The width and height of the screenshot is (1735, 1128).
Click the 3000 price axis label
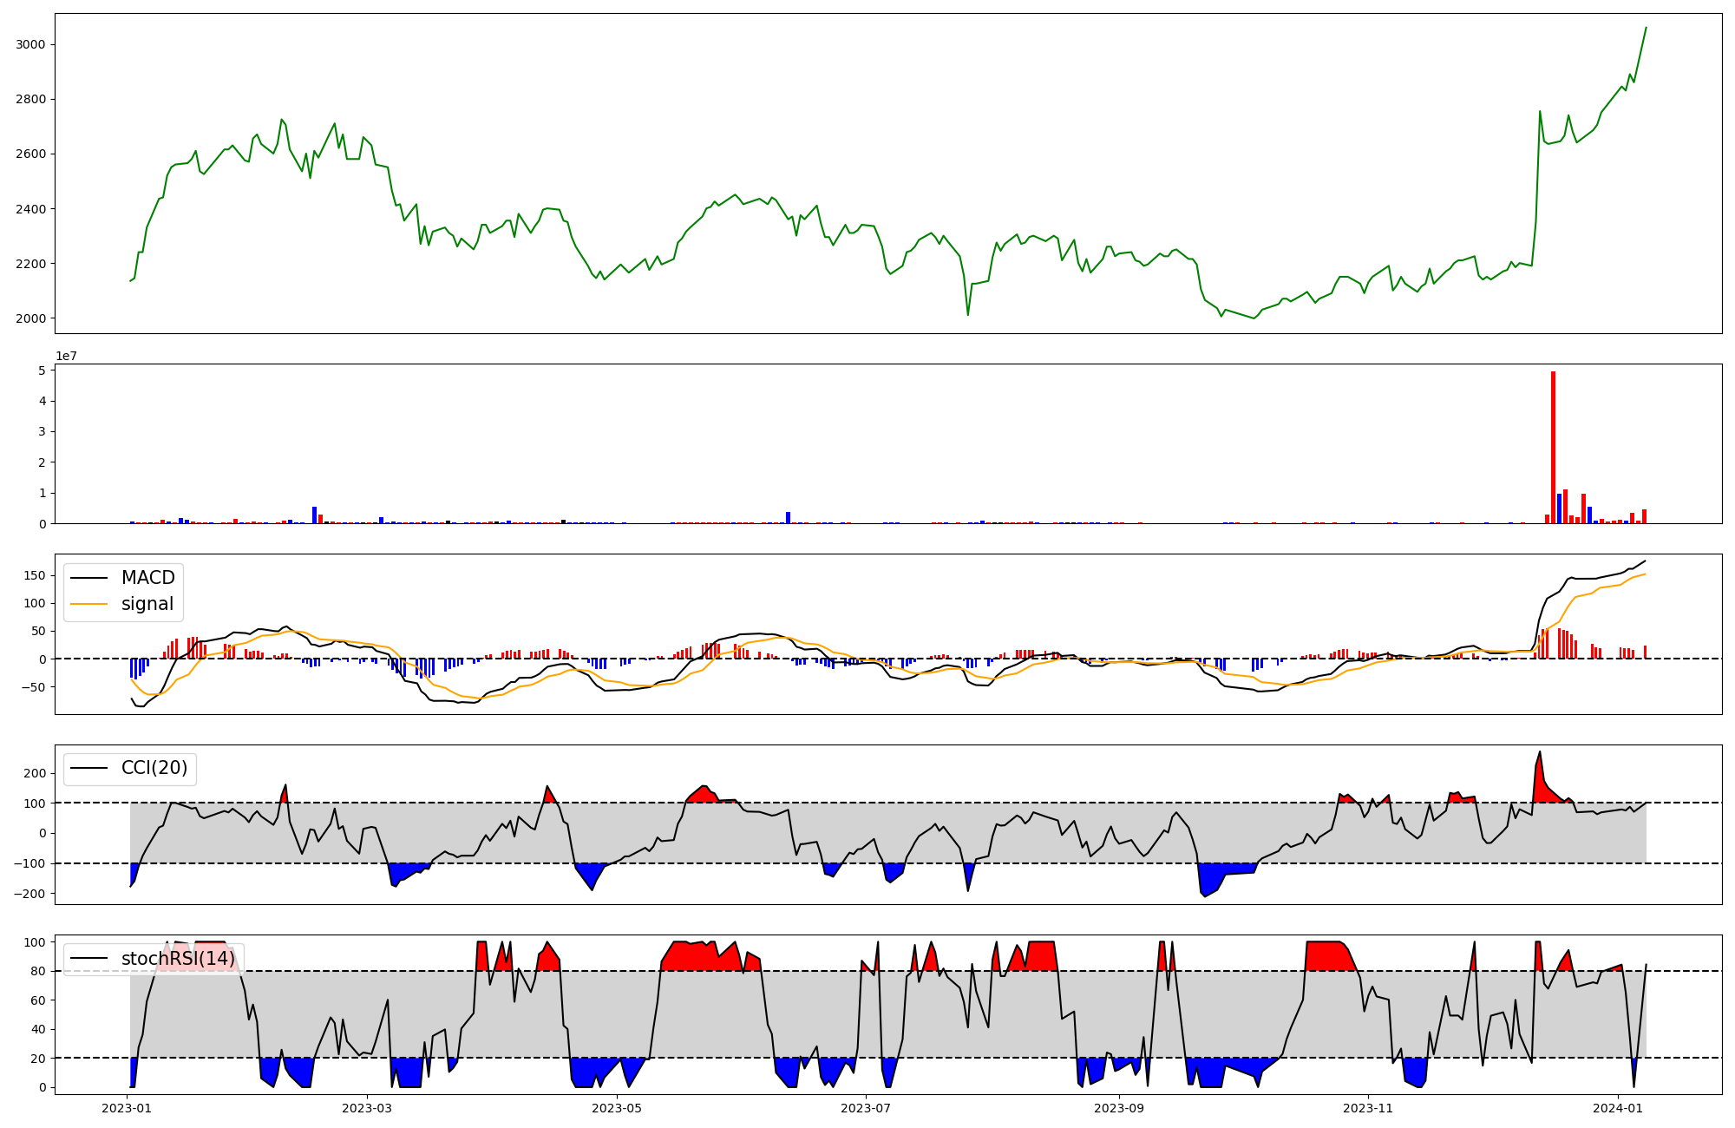pos(31,44)
